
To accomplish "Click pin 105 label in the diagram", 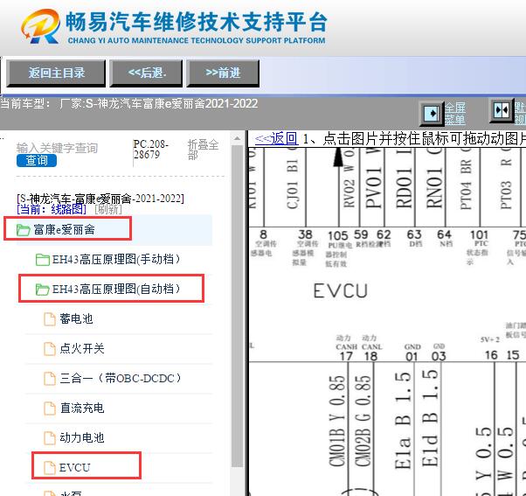I will (338, 235).
